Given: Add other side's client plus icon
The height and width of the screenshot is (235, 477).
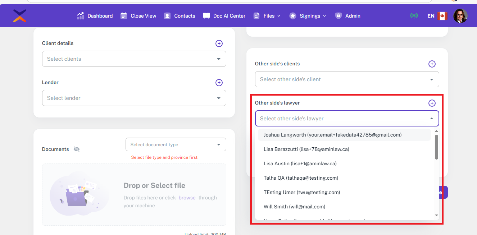Looking at the screenshot, I should pyautogui.click(x=432, y=64).
